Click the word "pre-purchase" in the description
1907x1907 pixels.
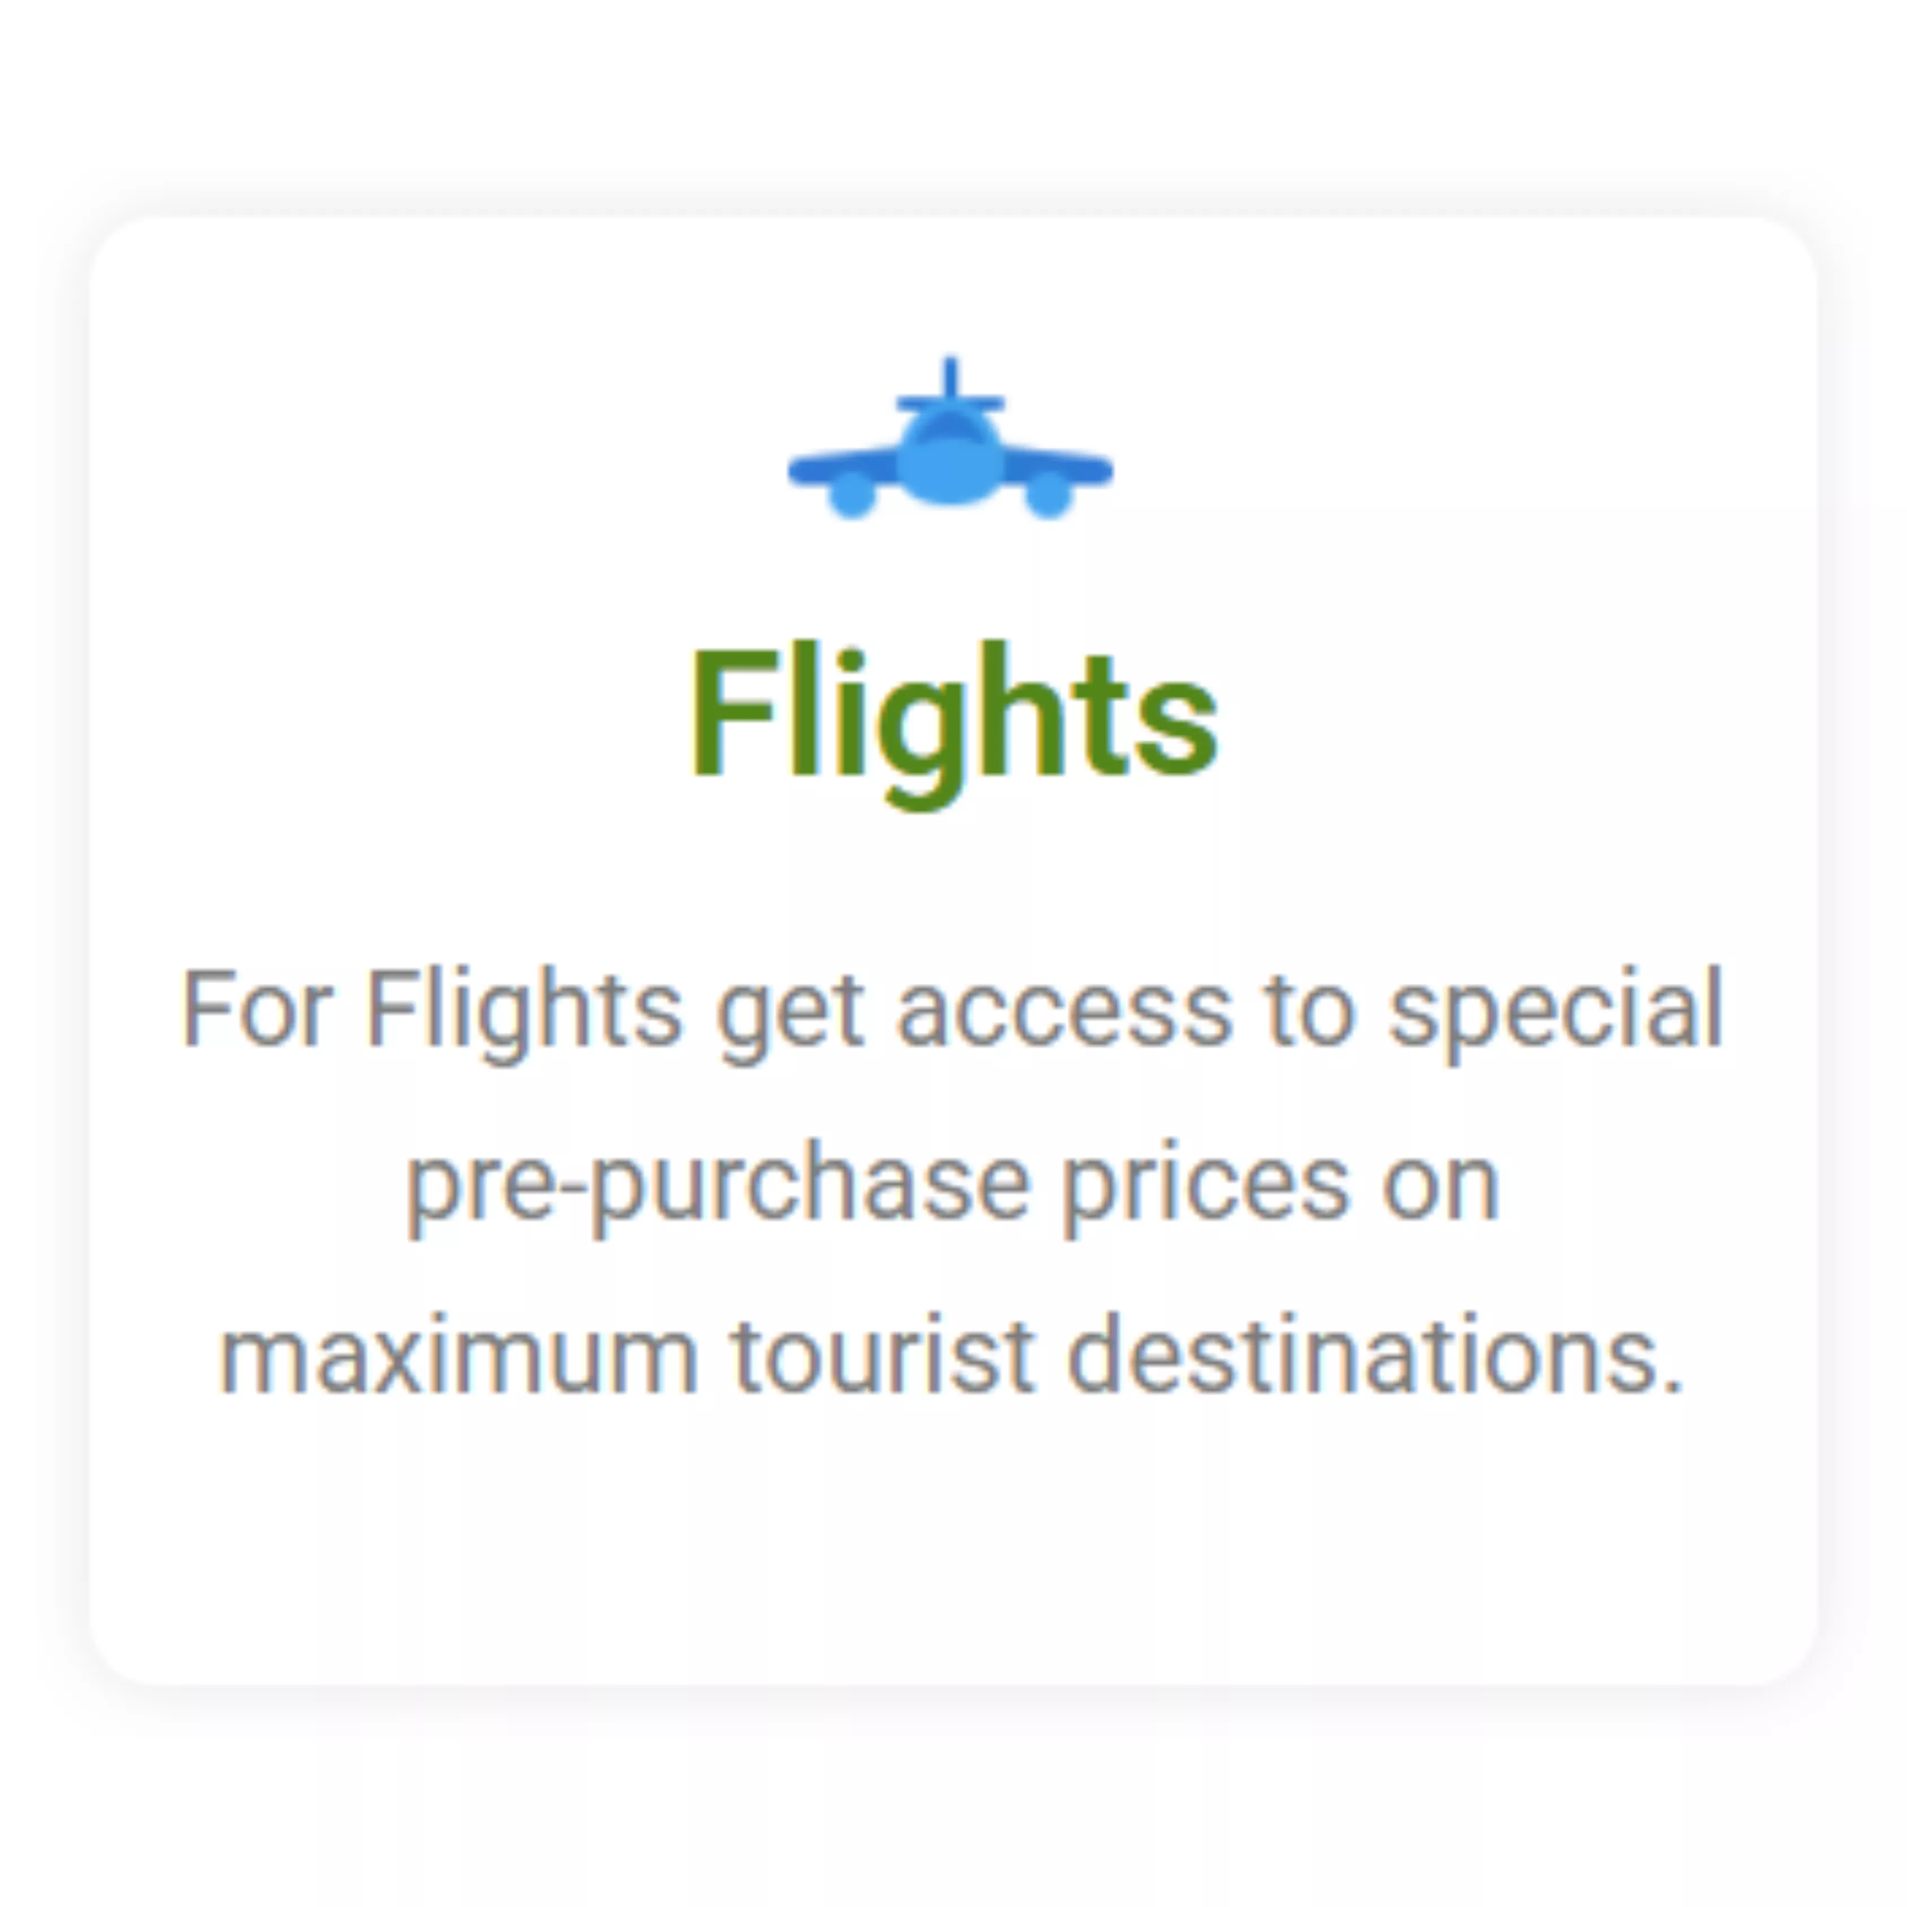coord(719,1184)
